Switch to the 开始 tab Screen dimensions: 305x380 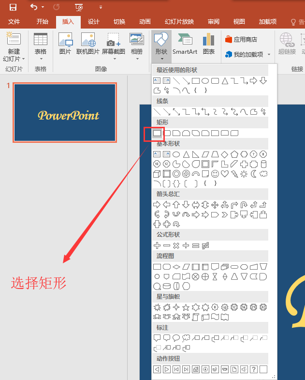43,22
